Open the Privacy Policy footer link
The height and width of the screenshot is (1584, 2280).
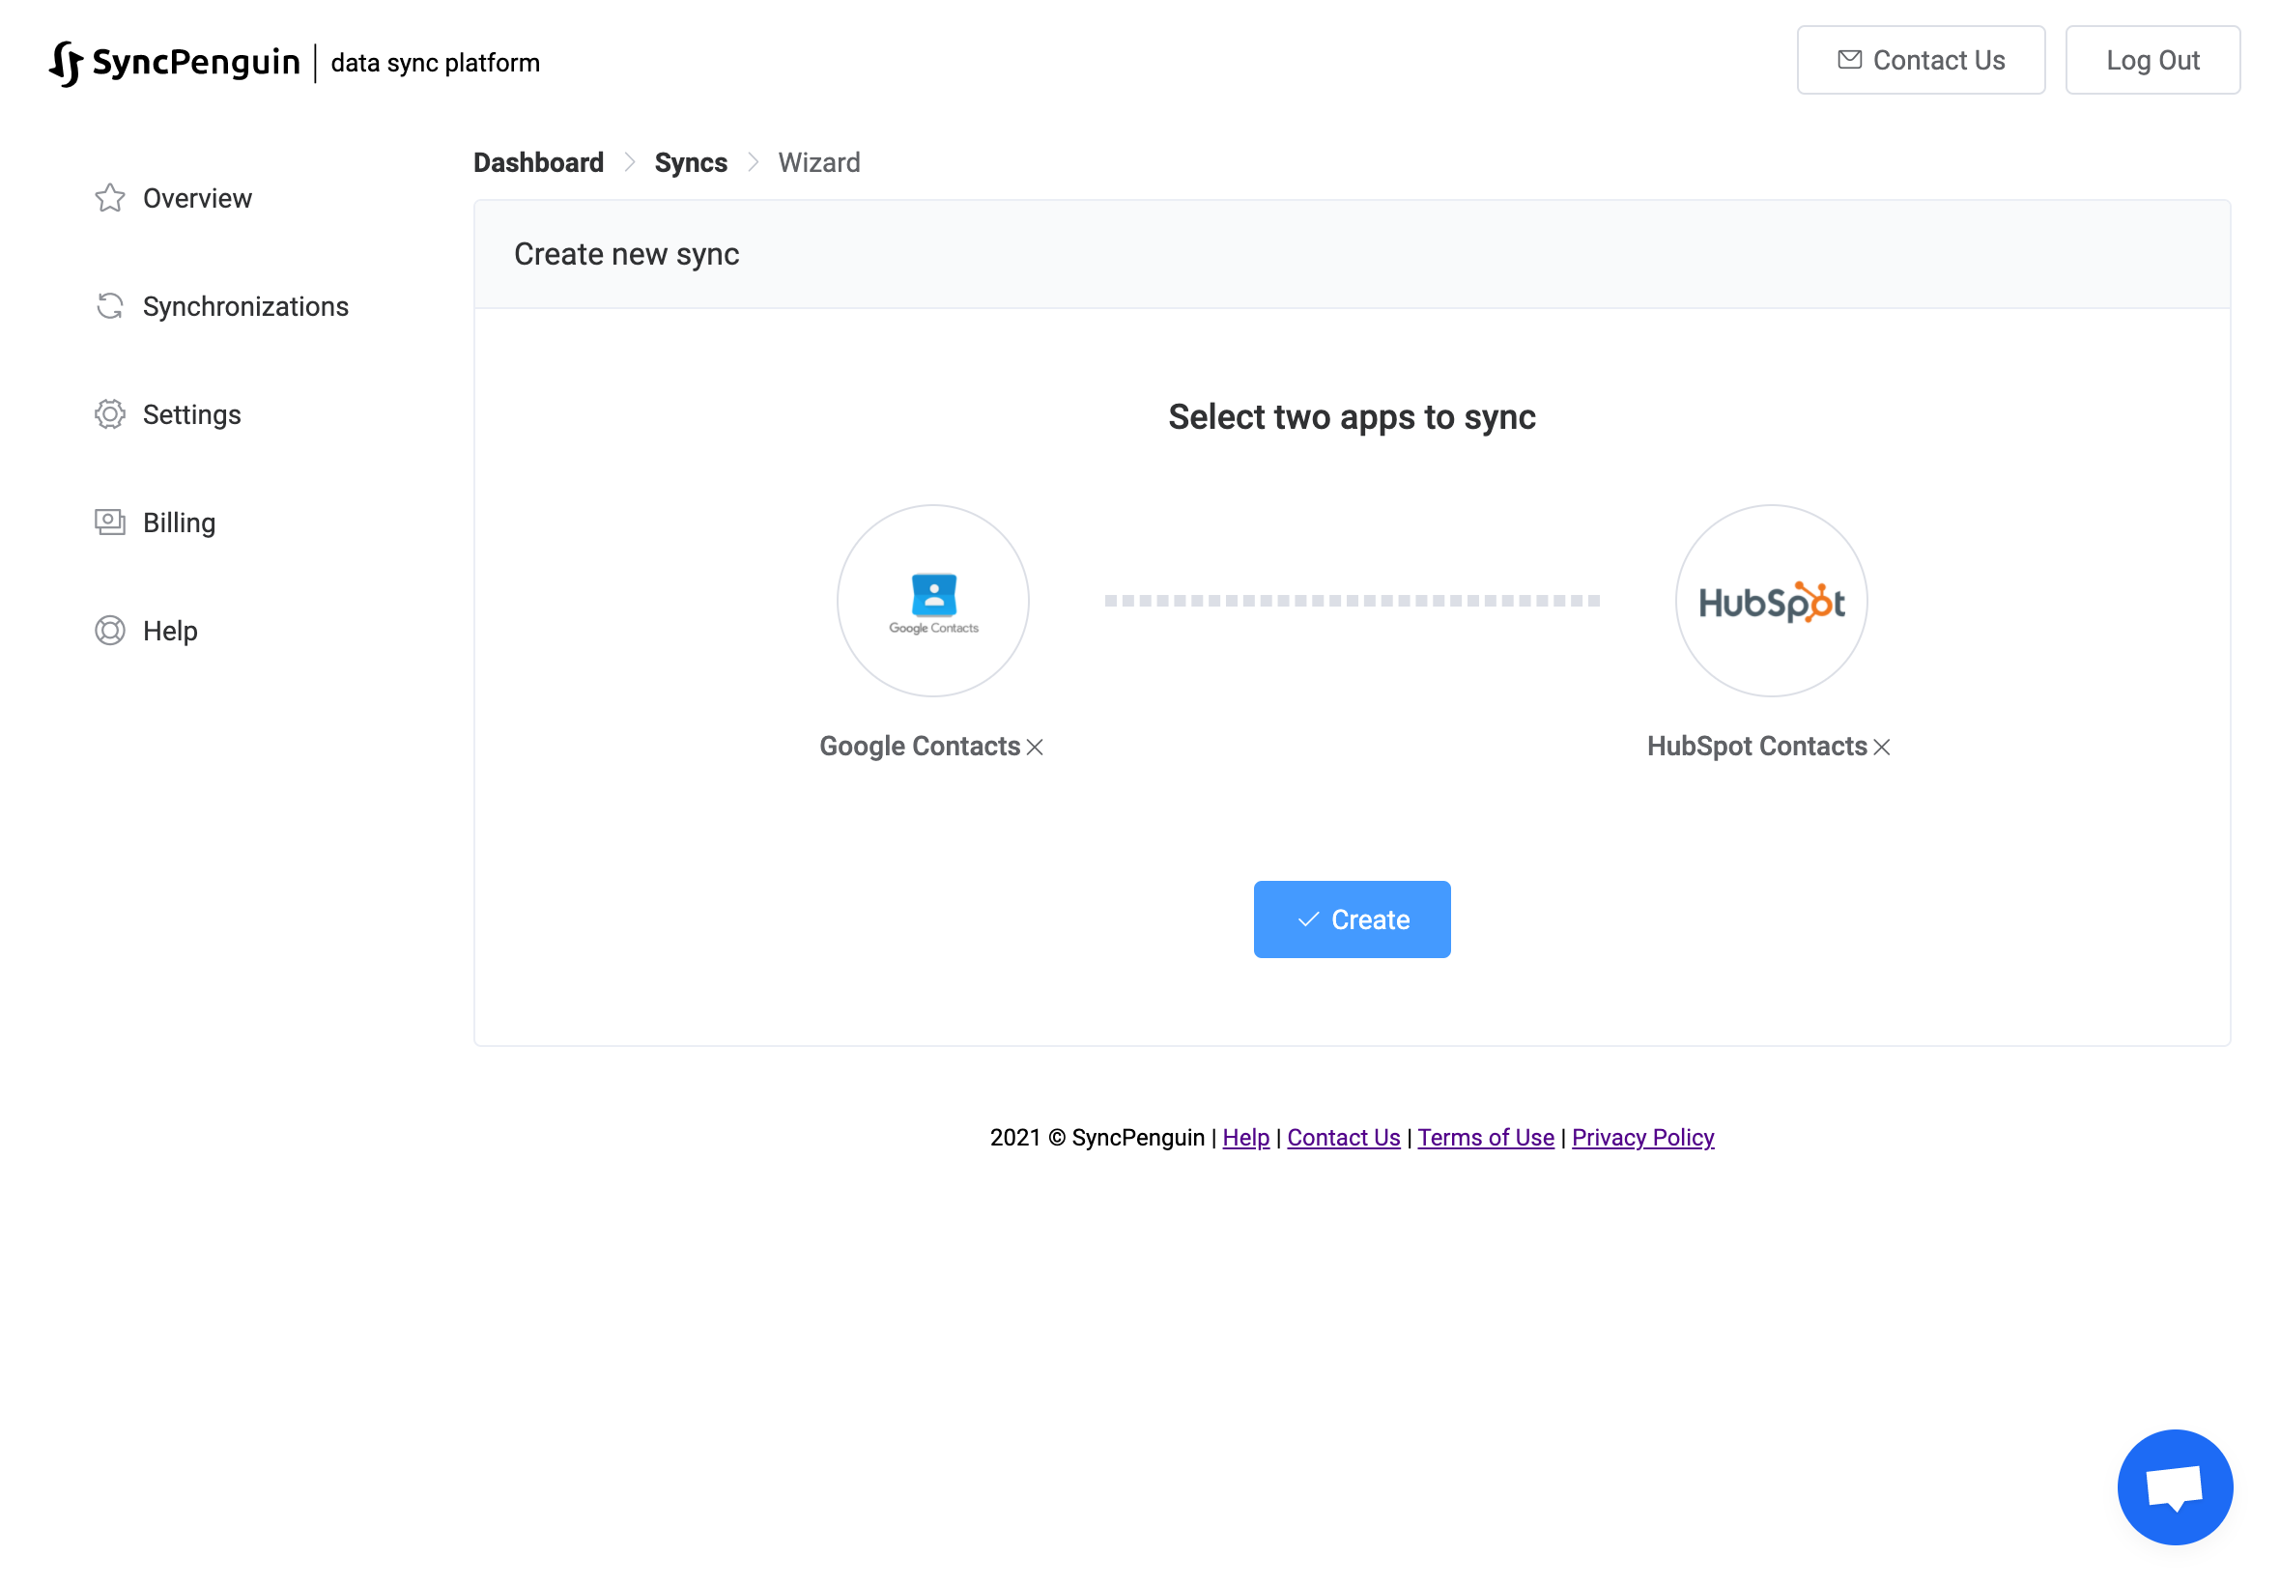(x=1641, y=1138)
